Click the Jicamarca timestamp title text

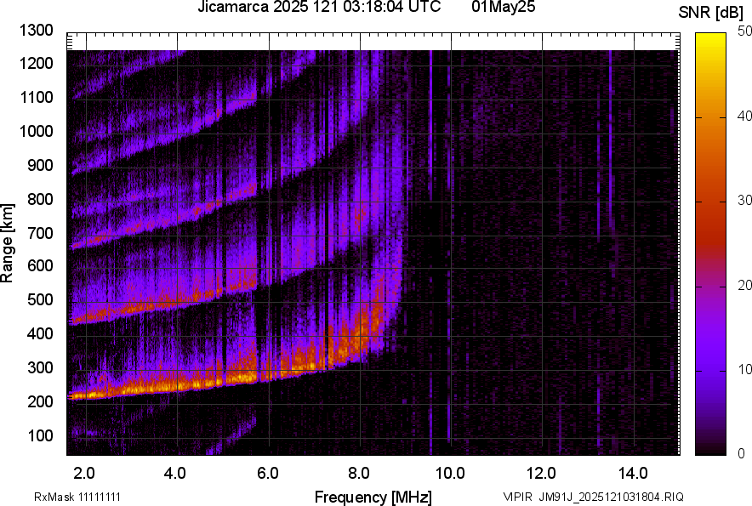tap(318, 8)
